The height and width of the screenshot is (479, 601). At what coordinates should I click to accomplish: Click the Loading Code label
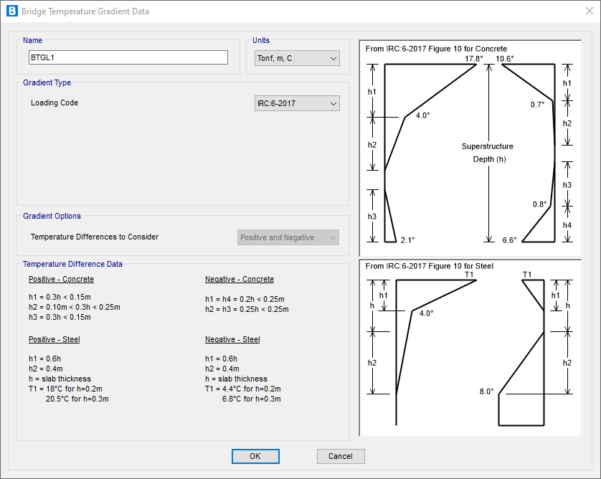(x=55, y=103)
